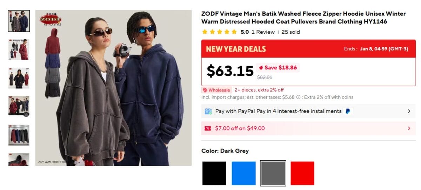Image resolution: width=421 pixels, height=190 pixels.
Task: Click the product title text
Action: click(x=303, y=18)
